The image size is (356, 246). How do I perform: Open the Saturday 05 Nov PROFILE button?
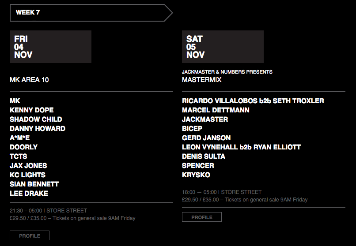pyautogui.click(x=201, y=217)
